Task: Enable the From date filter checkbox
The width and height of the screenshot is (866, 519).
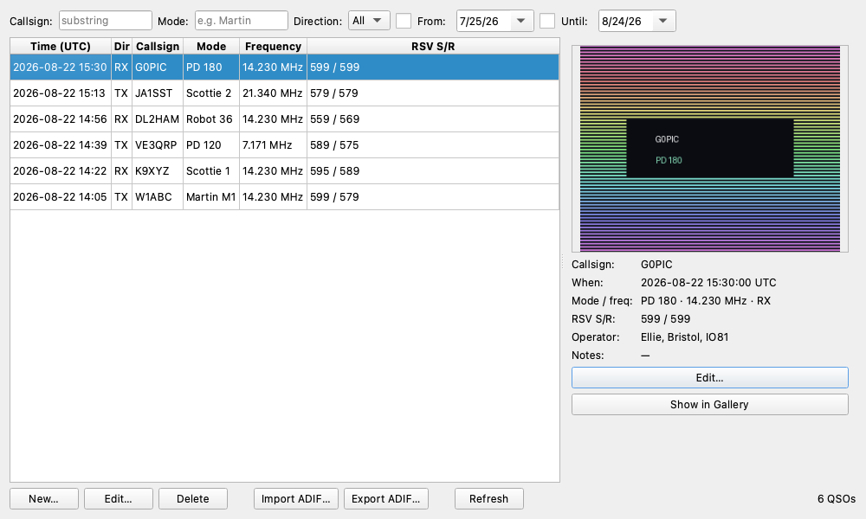Action: 404,21
